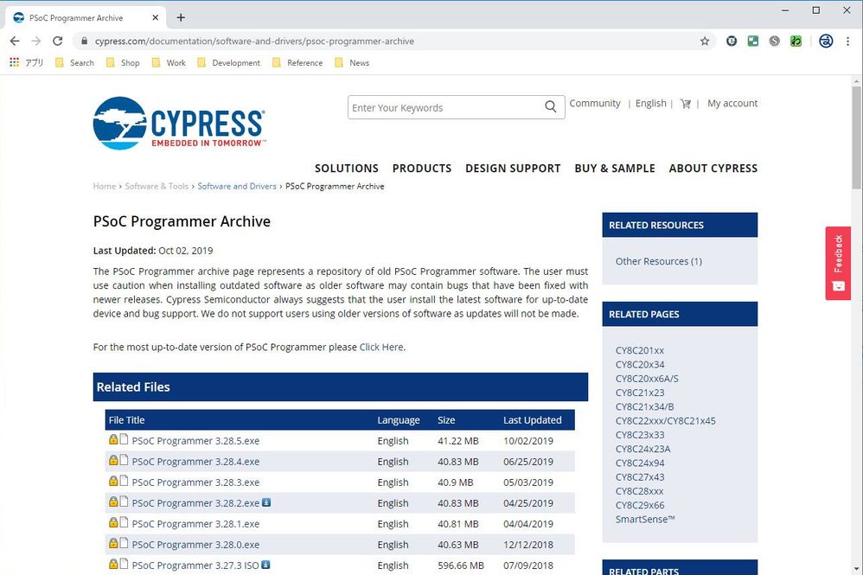
Task: Open the CY8C22xxx/CY8C21x45 related page
Action: pos(666,421)
